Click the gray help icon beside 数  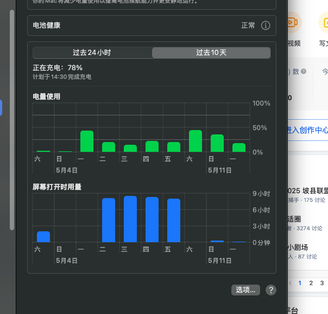(304, 71)
